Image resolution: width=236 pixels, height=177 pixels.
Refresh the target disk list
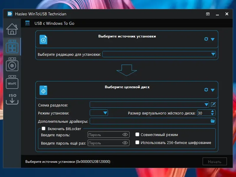click(x=206, y=90)
